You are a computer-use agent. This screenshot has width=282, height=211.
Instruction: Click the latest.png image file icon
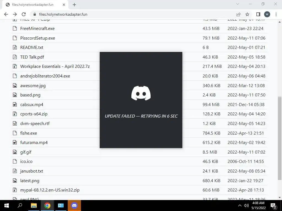coord(15,181)
